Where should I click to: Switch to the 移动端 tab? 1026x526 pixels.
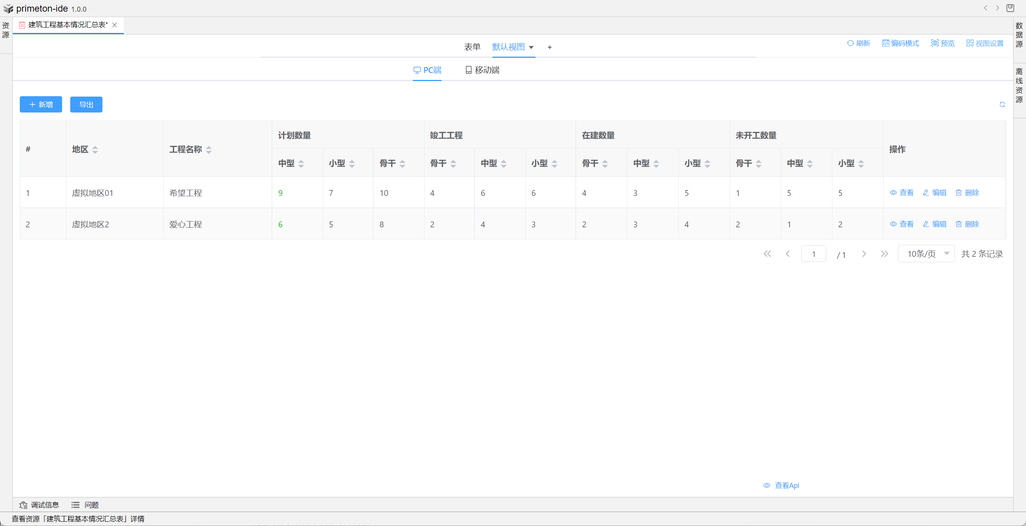[482, 70]
